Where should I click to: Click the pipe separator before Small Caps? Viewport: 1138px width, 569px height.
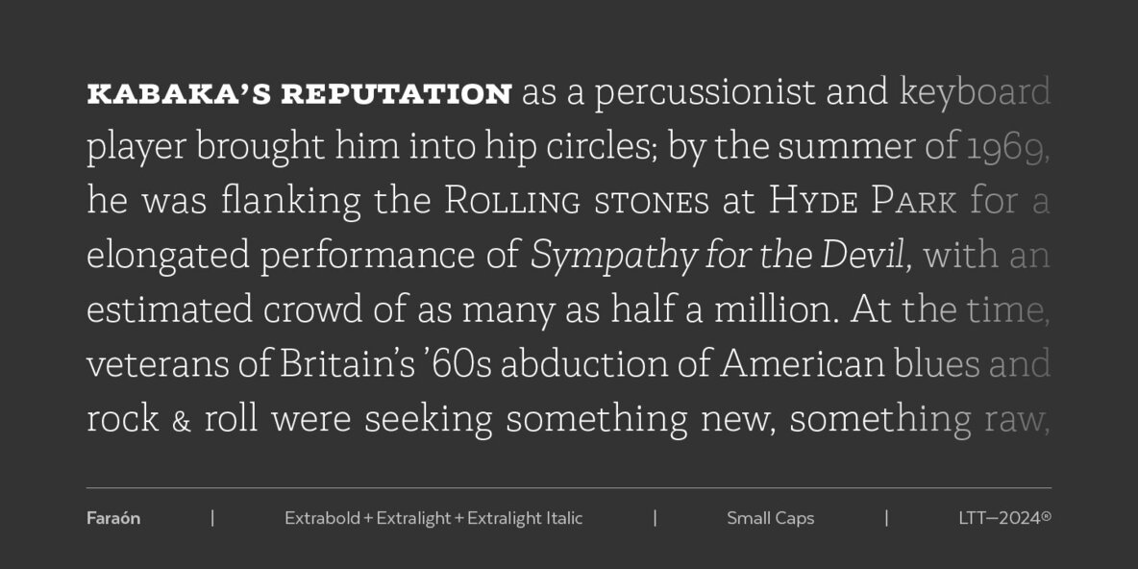click(655, 519)
